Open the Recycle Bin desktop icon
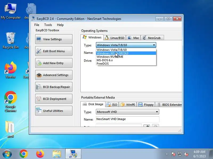 point(11,41)
